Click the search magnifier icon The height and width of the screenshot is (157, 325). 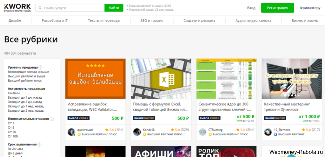(x=40, y=8)
